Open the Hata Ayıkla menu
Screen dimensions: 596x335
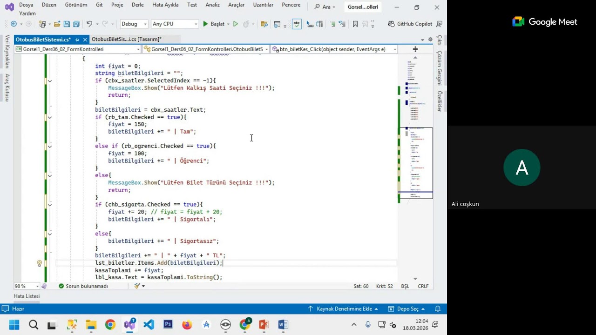[x=165, y=5]
